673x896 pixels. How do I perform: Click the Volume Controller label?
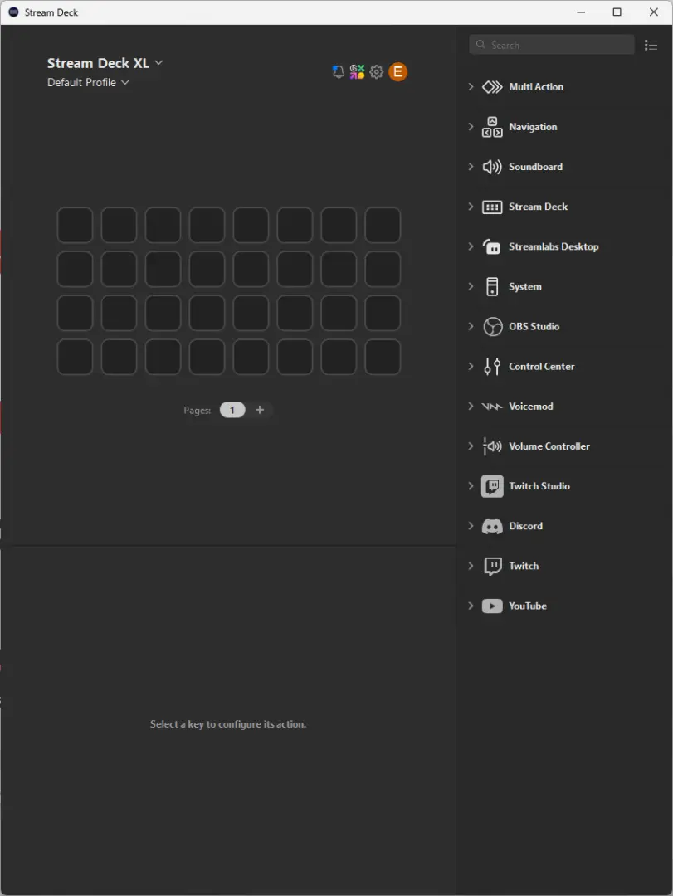[x=549, y=446]
